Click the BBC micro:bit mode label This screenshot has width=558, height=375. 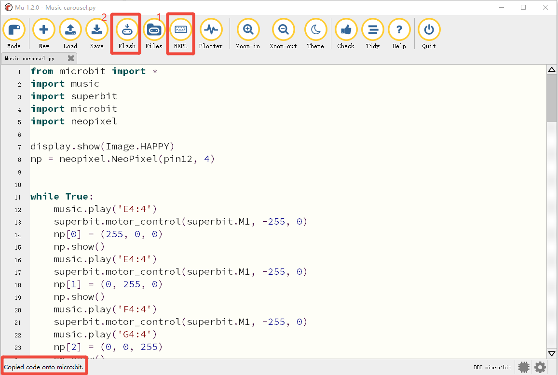492,367
